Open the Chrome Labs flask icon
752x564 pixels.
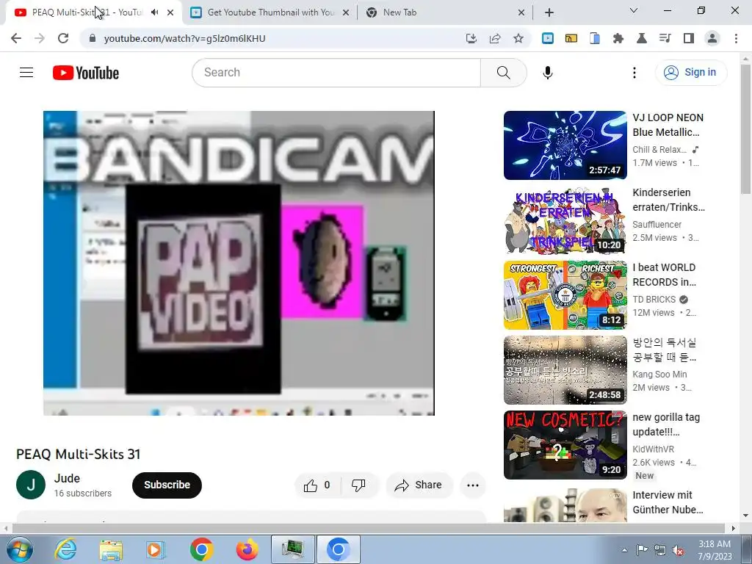tap(641, 38)
